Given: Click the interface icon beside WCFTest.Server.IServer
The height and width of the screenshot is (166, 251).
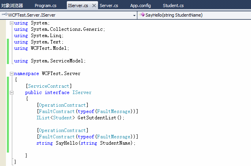Looking at the screenshot, I should tap(4, 14).
